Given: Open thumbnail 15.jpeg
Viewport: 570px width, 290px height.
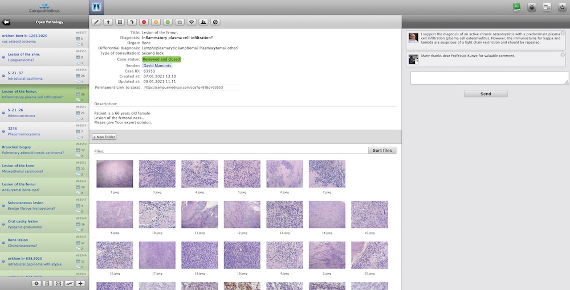Looking at the screenshot, I should point(369,214).
